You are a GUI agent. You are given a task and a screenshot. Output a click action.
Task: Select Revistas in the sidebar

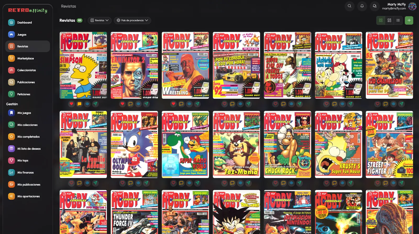27,46
